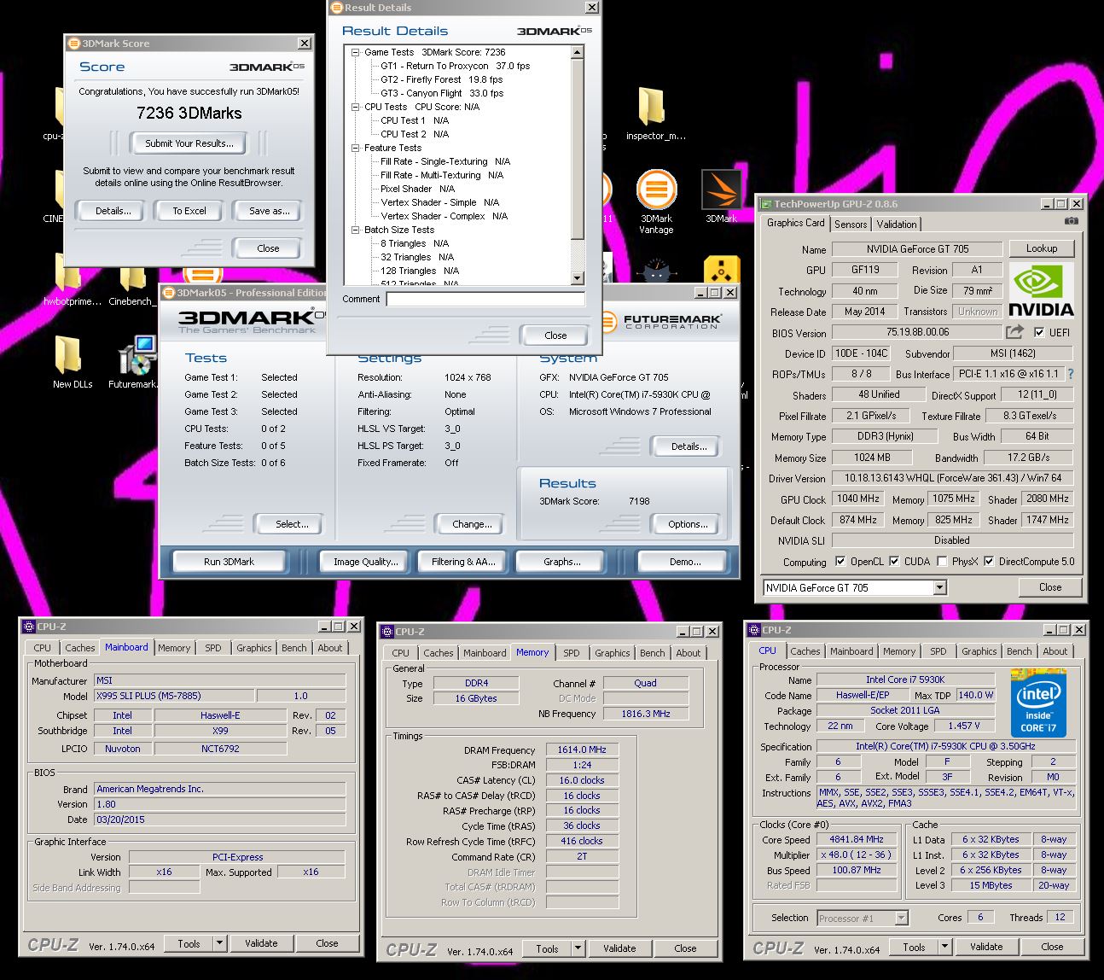The height and width of the screenshot is (980, 1104).
Task: Click the To Excel button
Action: (x=189, y=211)
